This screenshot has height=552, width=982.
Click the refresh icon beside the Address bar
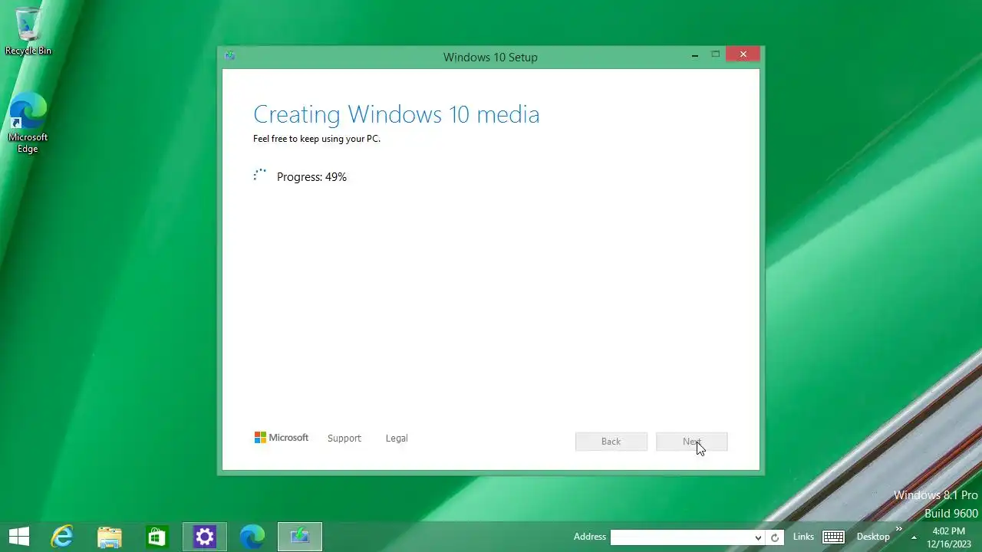775,537
